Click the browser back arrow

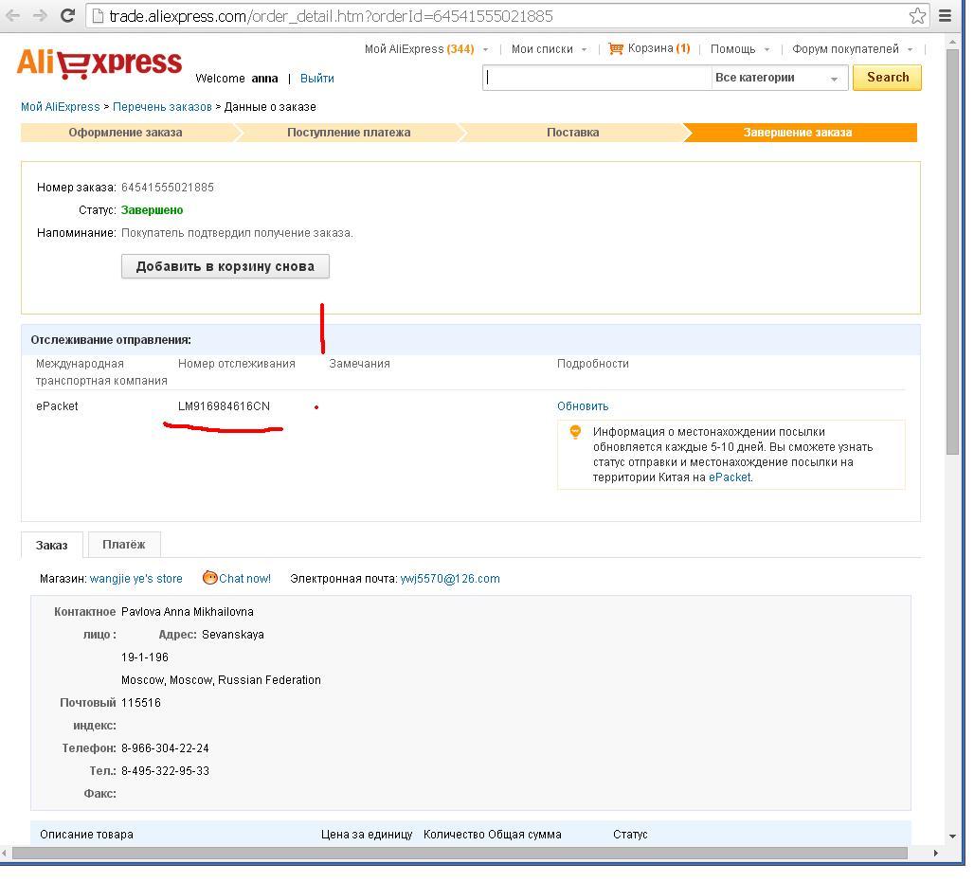coord(12,15)
